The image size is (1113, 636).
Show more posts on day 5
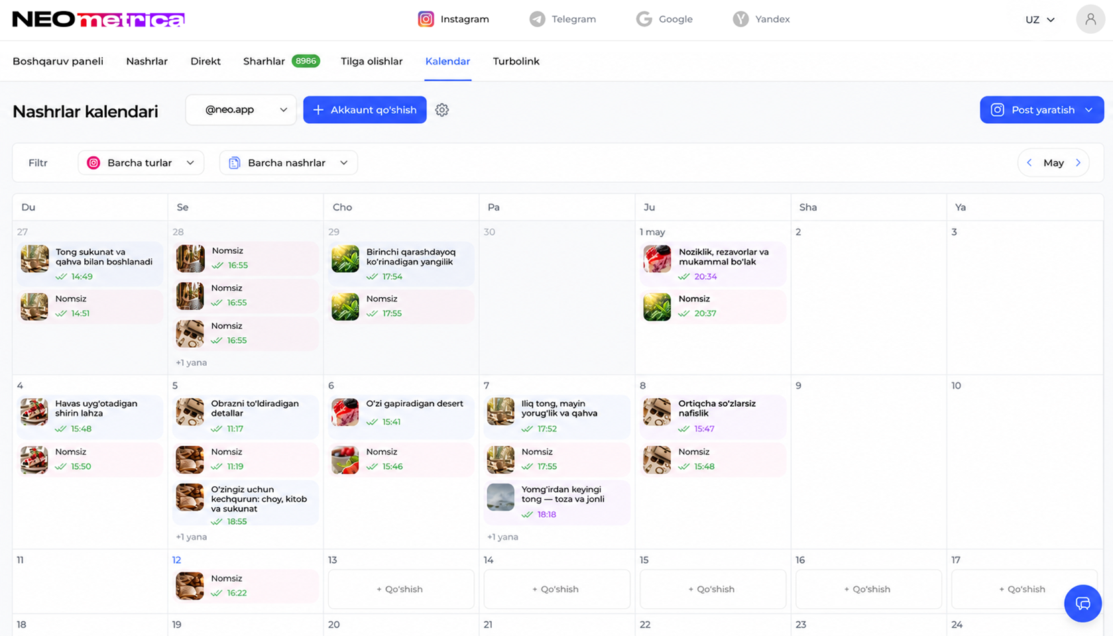point(191,537)
